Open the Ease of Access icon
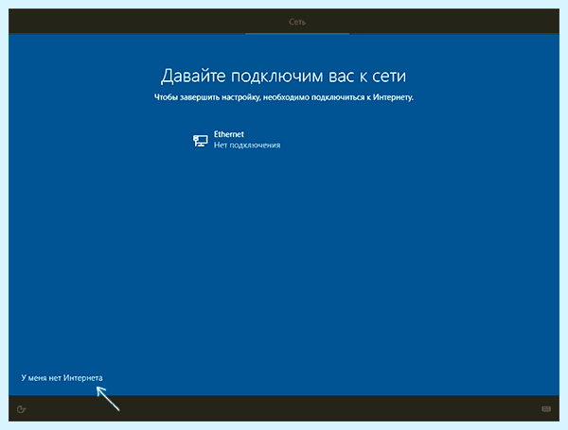568x430 pixels. pyautogui.click(x=22, y=409)
